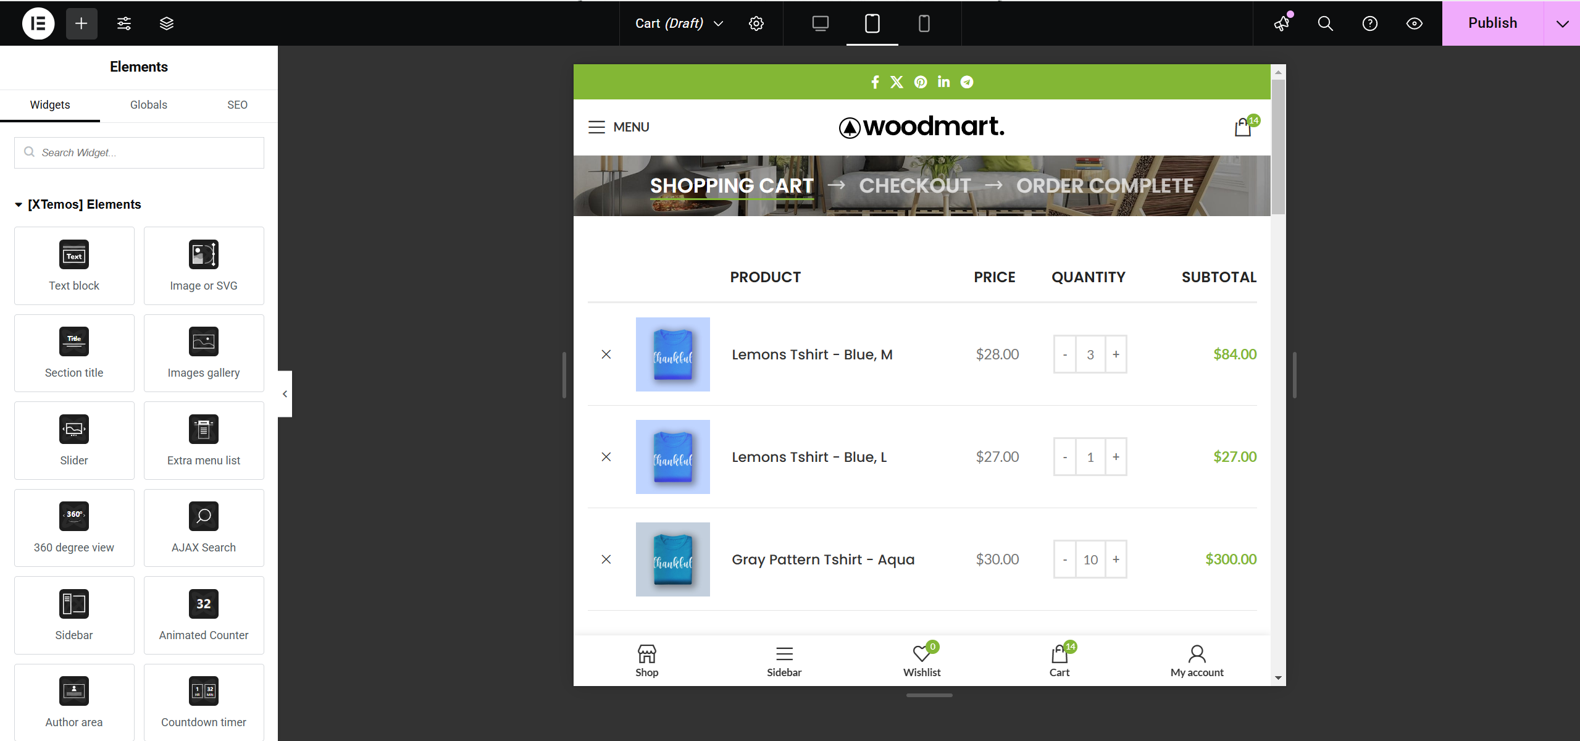The width and height of the screenshot is (1580, 741).
Task: Select the Slider widget
Action: click(73, 440)
